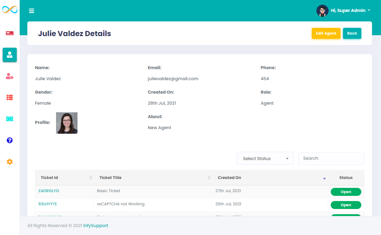The width and height of the screenshot is (381, 235).
Task: Open the FAQ help icon
Action: click(x=9, y=140)
